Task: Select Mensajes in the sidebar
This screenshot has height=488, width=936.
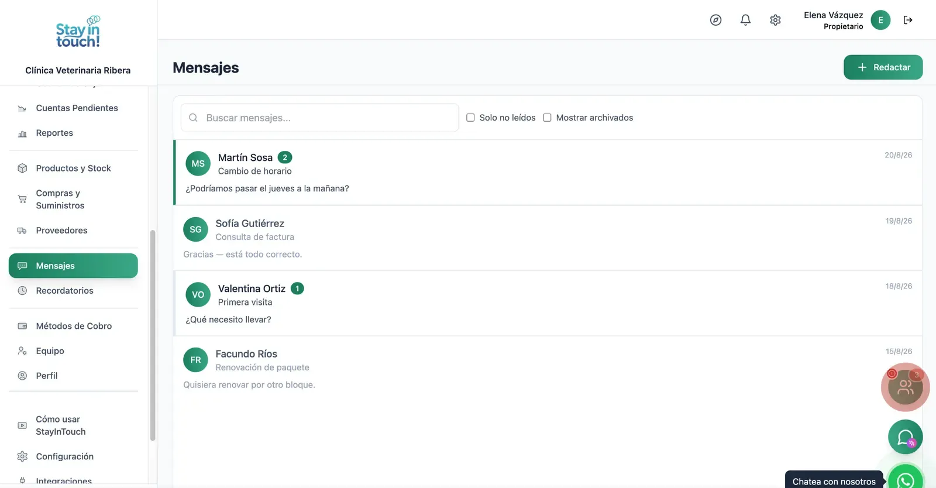Action: pyautogui.click(x=73, y=266)
